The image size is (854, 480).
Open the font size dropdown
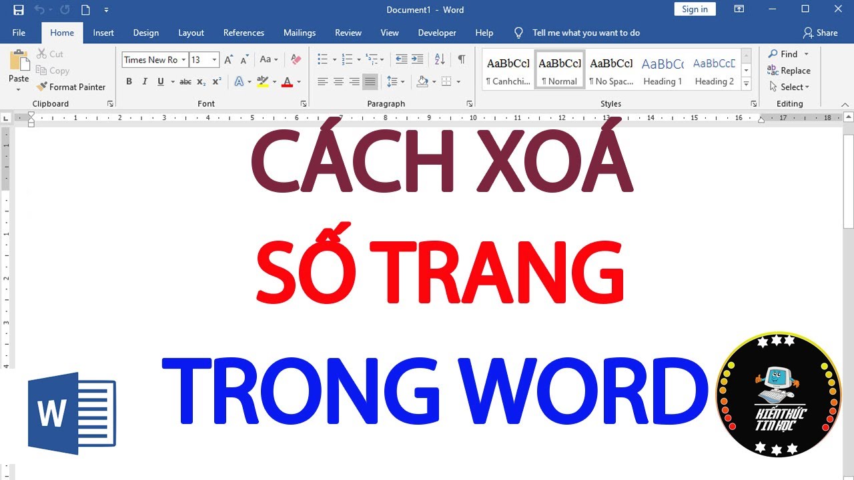[214, 60]
